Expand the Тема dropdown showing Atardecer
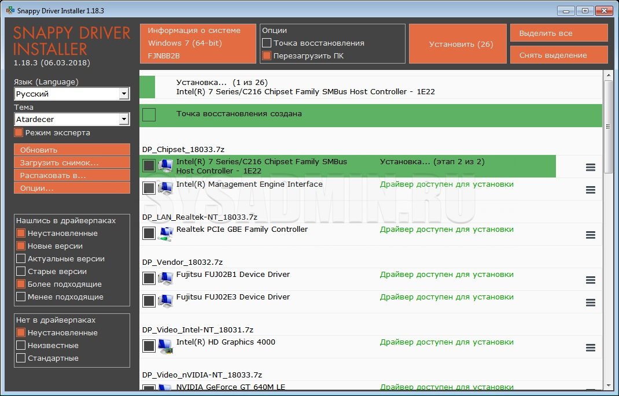The width and height of the screenshot is (619, 396). tap(123, 119)
